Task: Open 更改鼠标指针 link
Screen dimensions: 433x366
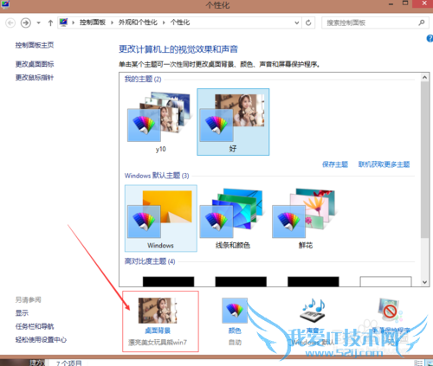Action: click(x=35, y=77)
